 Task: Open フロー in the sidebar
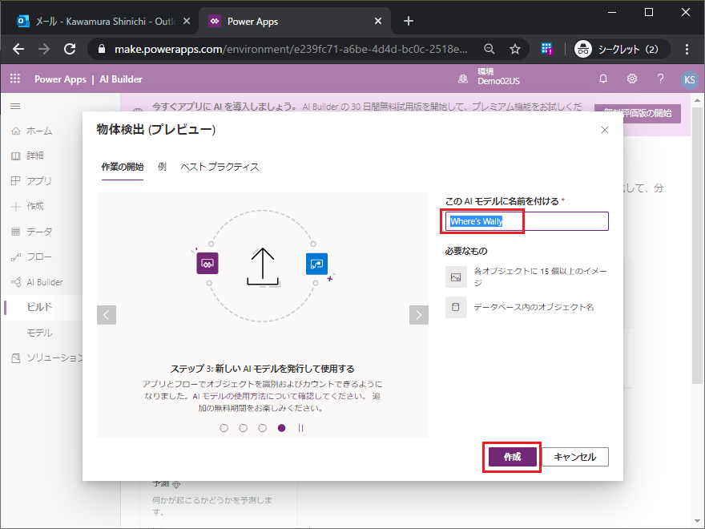tap(31, 256)
